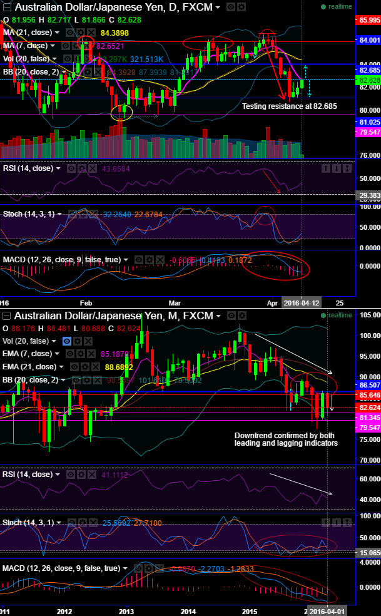
Task: Toggle visibility of daily chart main series
Action: click(x=231, y=7)
